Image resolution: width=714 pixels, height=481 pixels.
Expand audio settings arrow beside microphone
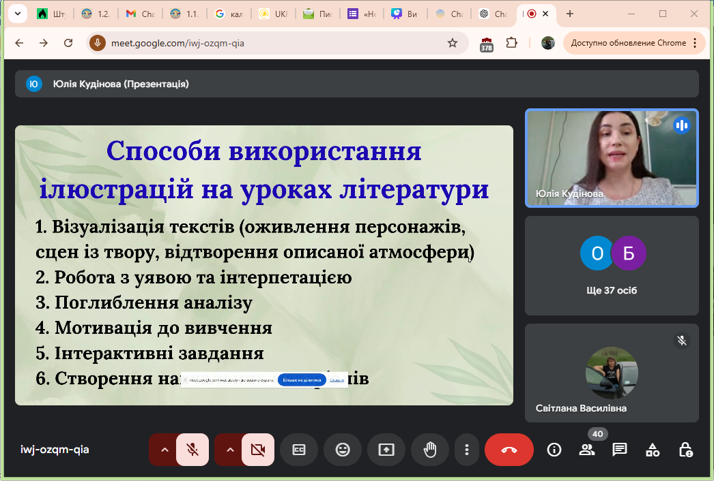(164, 450)
